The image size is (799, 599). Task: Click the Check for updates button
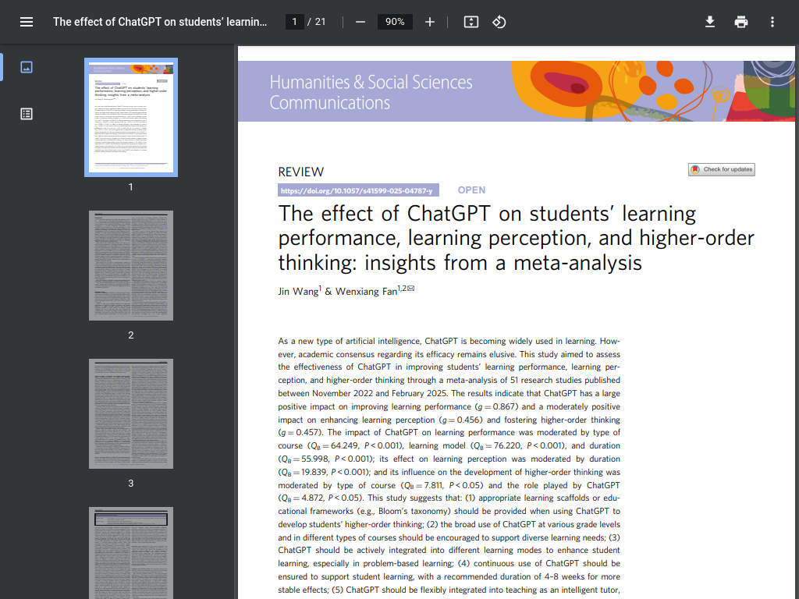pos(722,169)
